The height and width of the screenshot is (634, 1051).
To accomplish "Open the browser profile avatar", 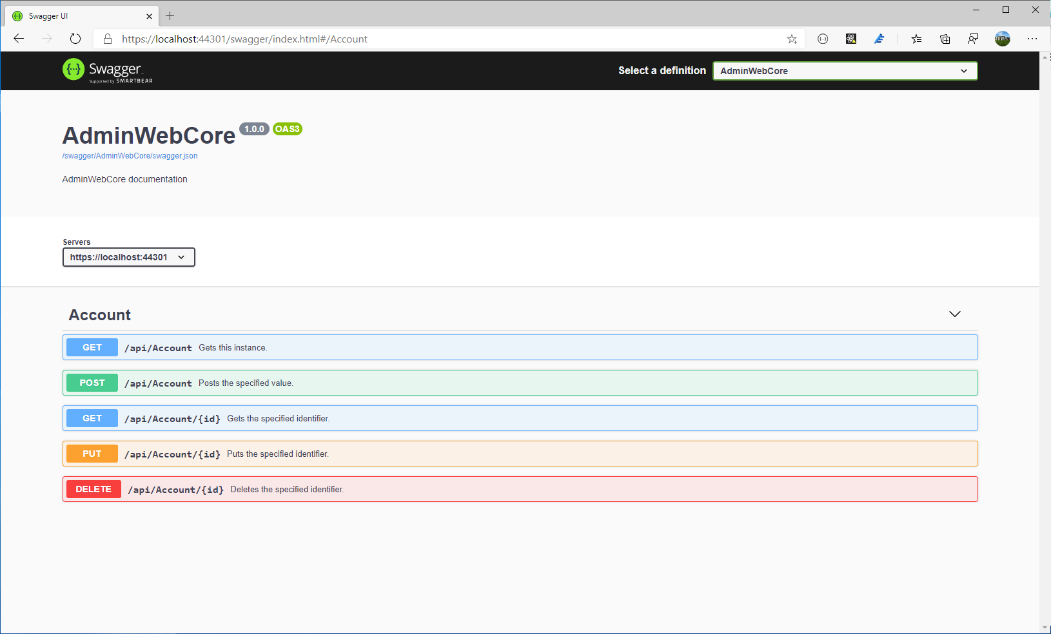I will point(1003,39).
